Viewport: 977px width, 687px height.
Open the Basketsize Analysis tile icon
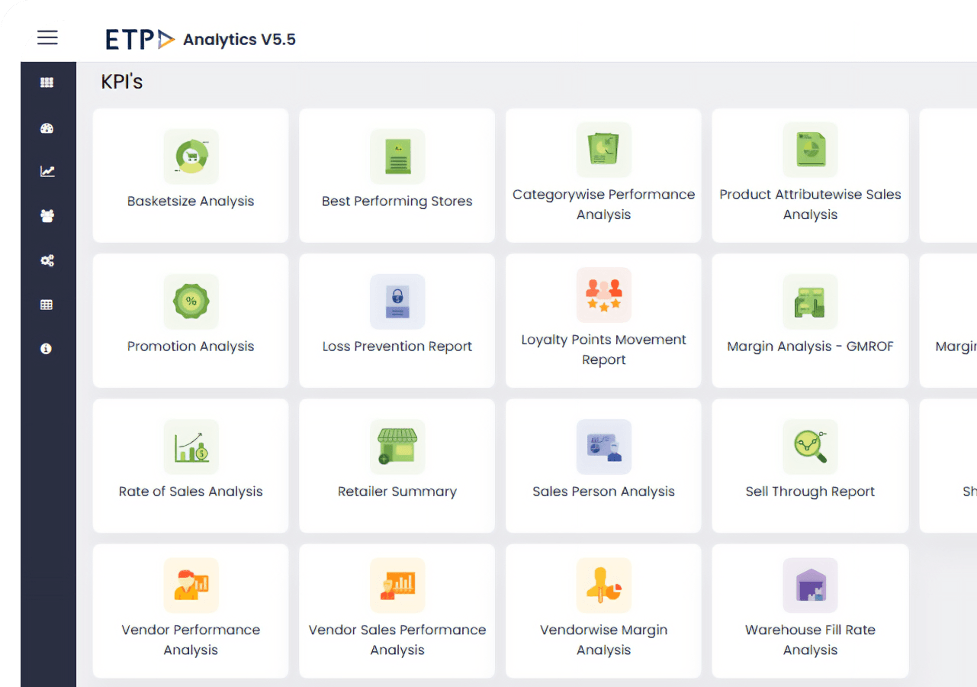click(191, 156)
